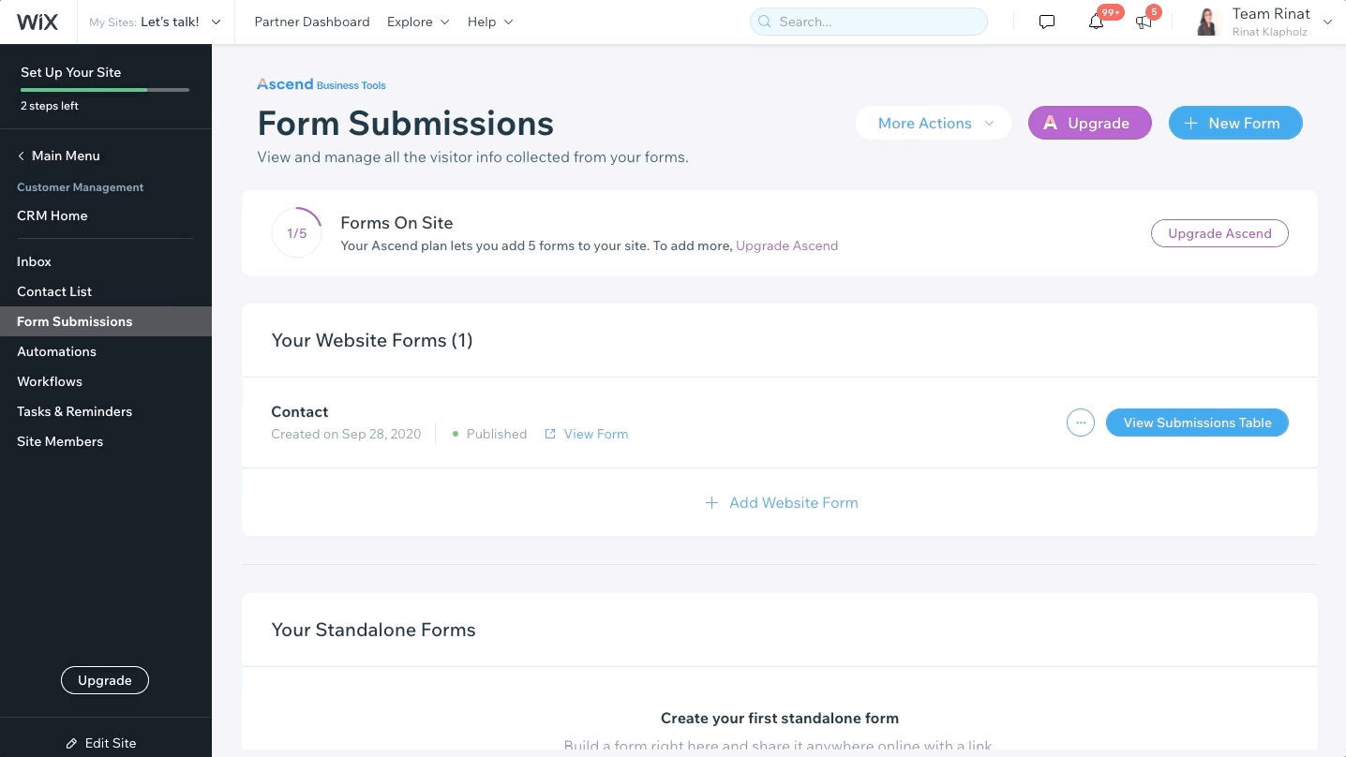This screenshot has width=1346, height=757.
Task: Click the purple Upgrade button in header
Action: pyautogui.click(x=1089, y=123)
